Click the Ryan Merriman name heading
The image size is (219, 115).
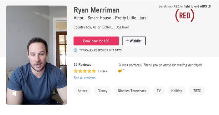click(96, 10)
